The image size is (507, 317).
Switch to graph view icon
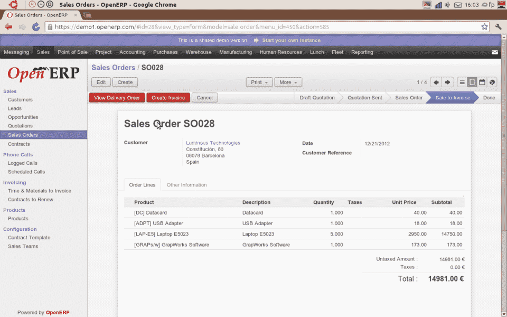[492, 82]
